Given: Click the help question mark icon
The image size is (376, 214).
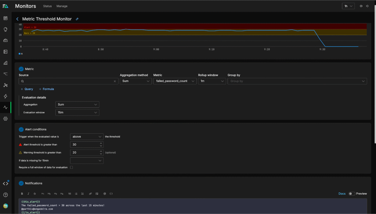Looking at the screenshot, I should point(6,195).
